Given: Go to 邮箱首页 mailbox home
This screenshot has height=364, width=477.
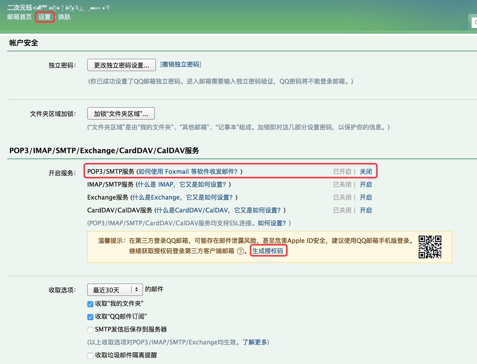Looking at the screenshot, I should point(19,17).
